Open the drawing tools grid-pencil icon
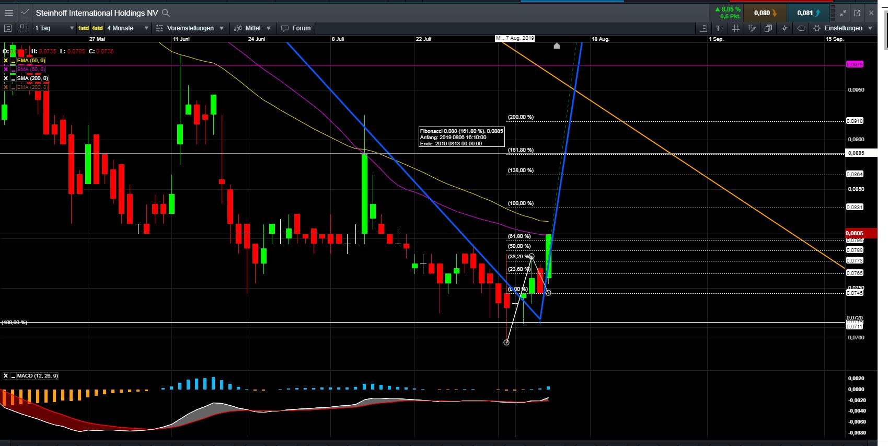The width and height of the screenshot is (888, 446). coord(752,28)
